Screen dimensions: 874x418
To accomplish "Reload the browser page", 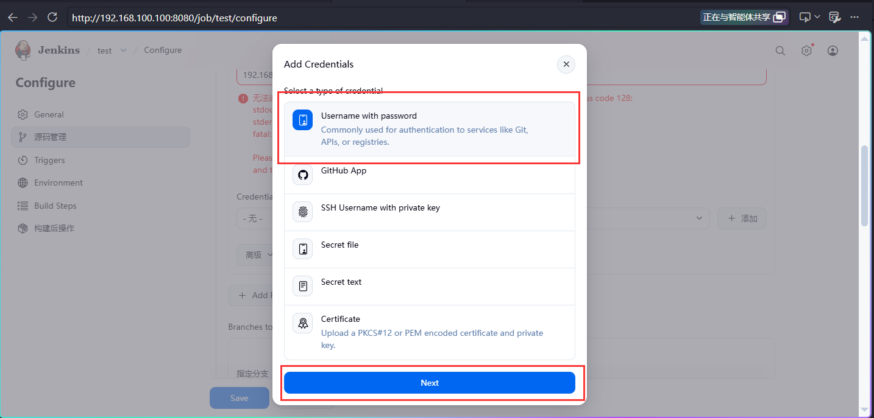I will [x=52, y=18].
